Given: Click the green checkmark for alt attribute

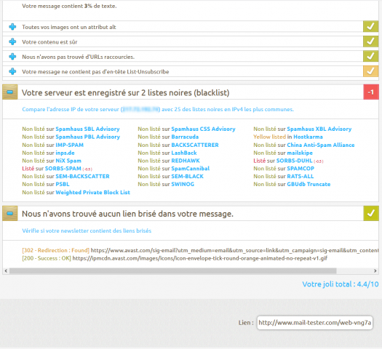Looking at the screenshot, I should [x=370, y=26].
